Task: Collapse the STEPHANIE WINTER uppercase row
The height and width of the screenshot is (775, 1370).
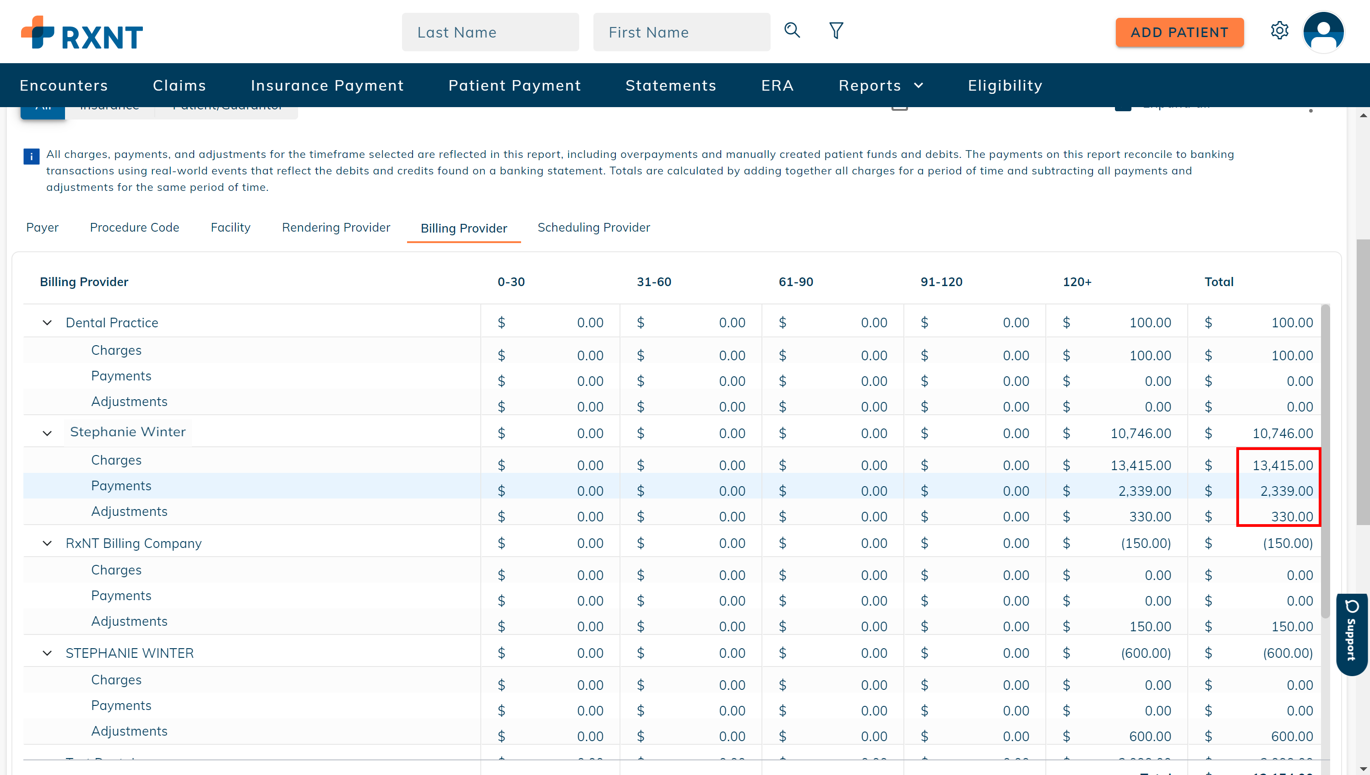Action: (x=47, y=653)
